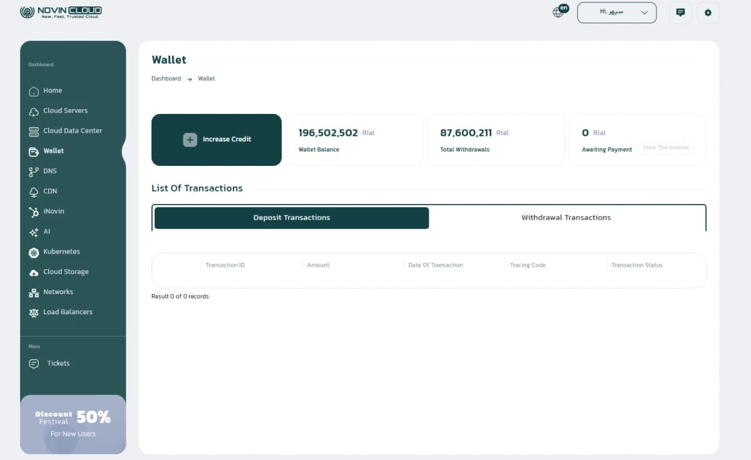Open Kubernetes menu entry
Viewport: 751px width, 460px height.
point(61,251)
